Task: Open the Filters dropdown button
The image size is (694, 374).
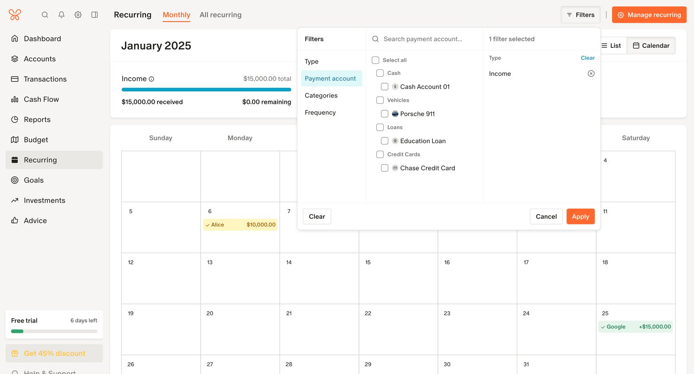Action: [581, 15]
